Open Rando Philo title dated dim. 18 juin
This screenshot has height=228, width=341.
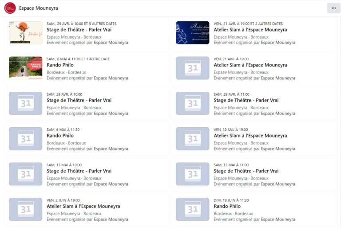point(227,206)
